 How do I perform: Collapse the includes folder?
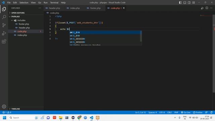coord(26,20)
